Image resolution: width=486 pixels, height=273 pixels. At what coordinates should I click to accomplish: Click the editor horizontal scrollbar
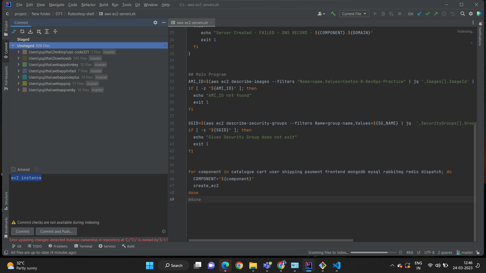click(x=271, y=240)
